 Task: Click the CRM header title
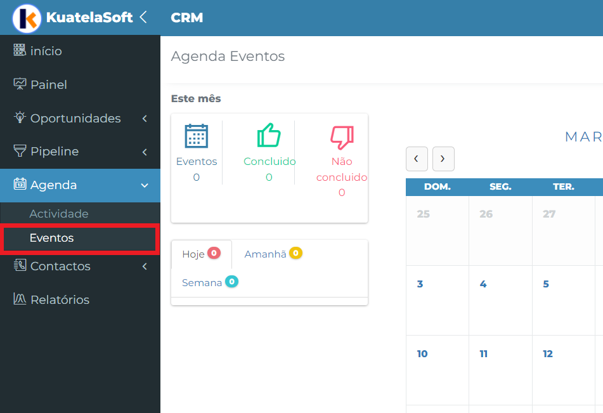187,18
